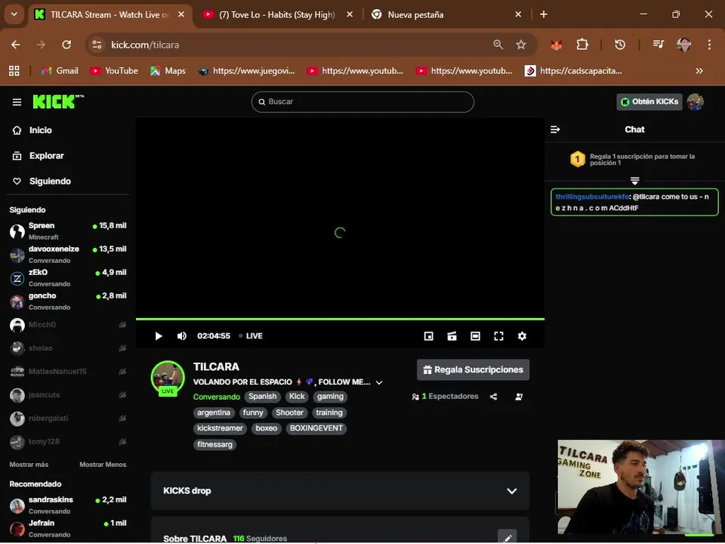Play the stream video
This screenshot has width=725, height=544.
coord(159,335)
